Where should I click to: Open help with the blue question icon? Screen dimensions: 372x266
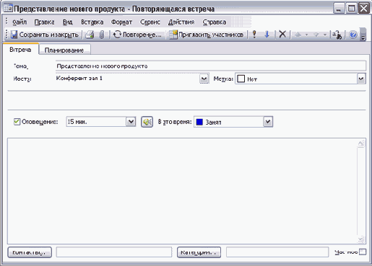[353, 35]
